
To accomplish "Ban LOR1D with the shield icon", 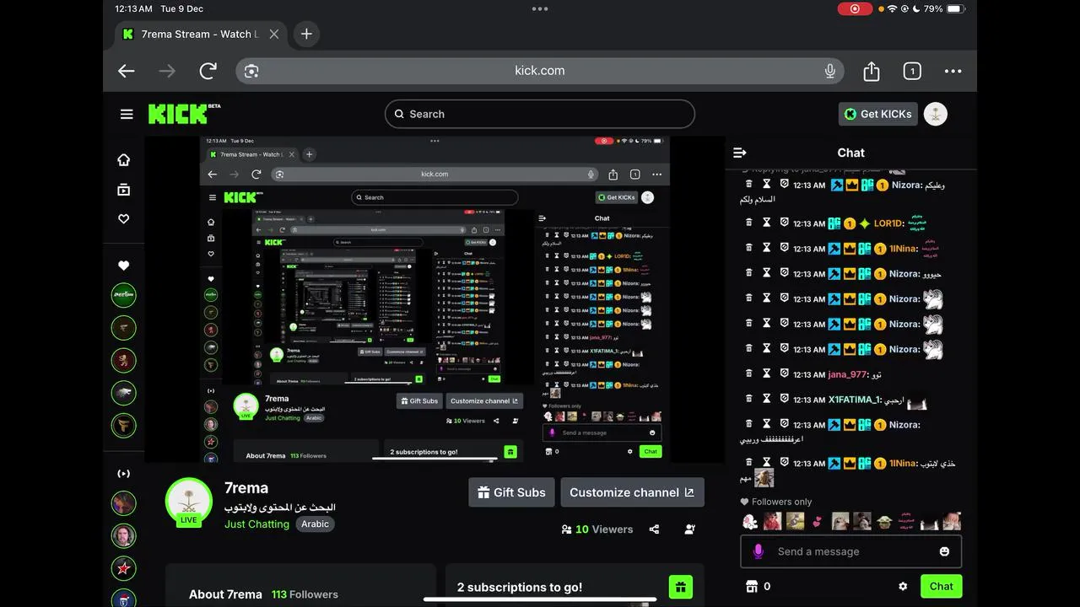I will (x=785, y=223).
